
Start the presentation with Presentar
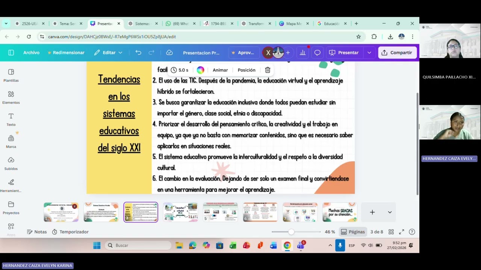pos(344,52)
